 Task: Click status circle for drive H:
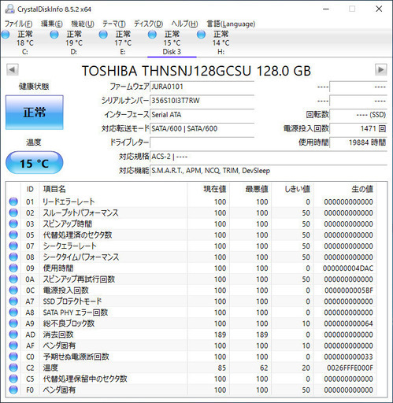point(201,35)
